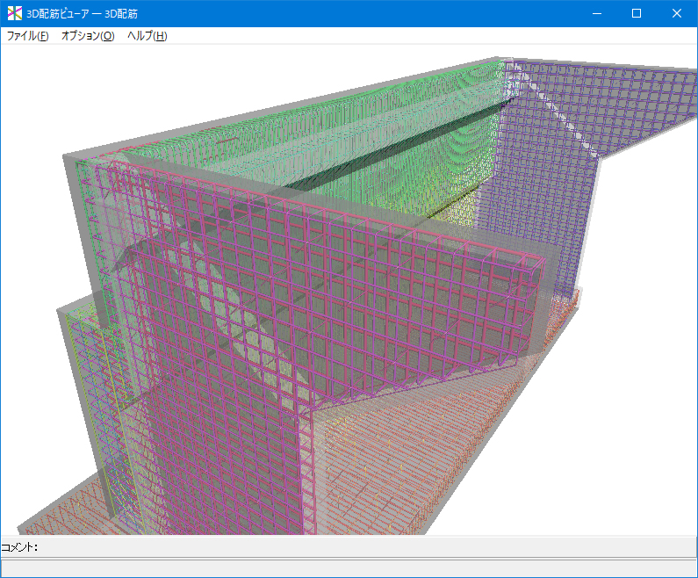
Task: Click the 3D配筋ビューア app icon in title bar
Action: pyautogui.click(x=15, y=13)
